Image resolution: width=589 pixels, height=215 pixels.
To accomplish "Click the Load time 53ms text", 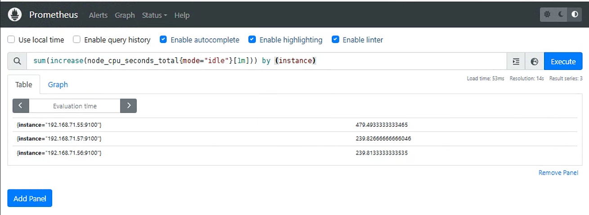I will 486,78.
